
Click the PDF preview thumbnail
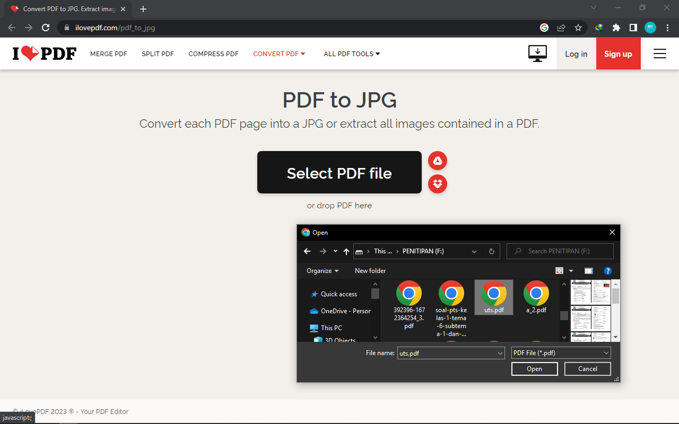[x=591, y=311]
